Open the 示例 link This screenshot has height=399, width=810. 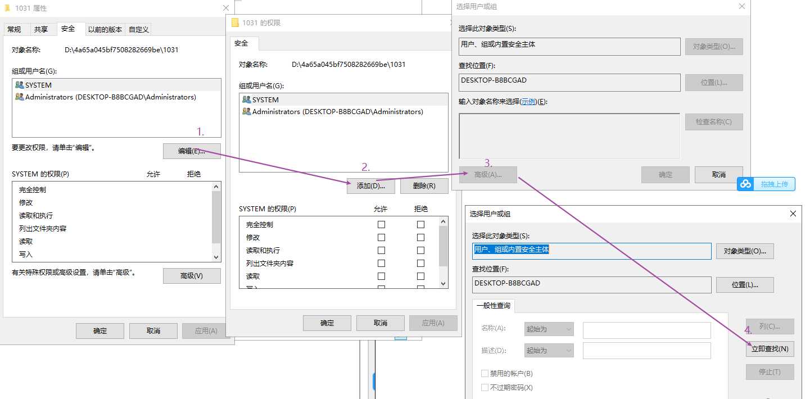(x=528, y=102)
